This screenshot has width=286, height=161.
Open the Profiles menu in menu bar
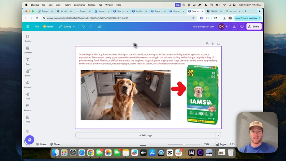click(92, 5)
